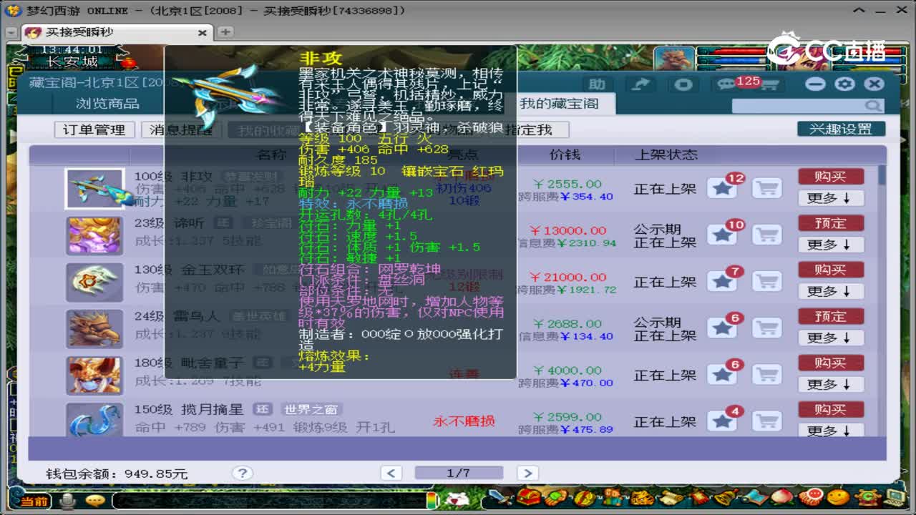Open 雷鸟人 pet thumbnail
This screenshot has height=515, width=916.
[94, 328]
